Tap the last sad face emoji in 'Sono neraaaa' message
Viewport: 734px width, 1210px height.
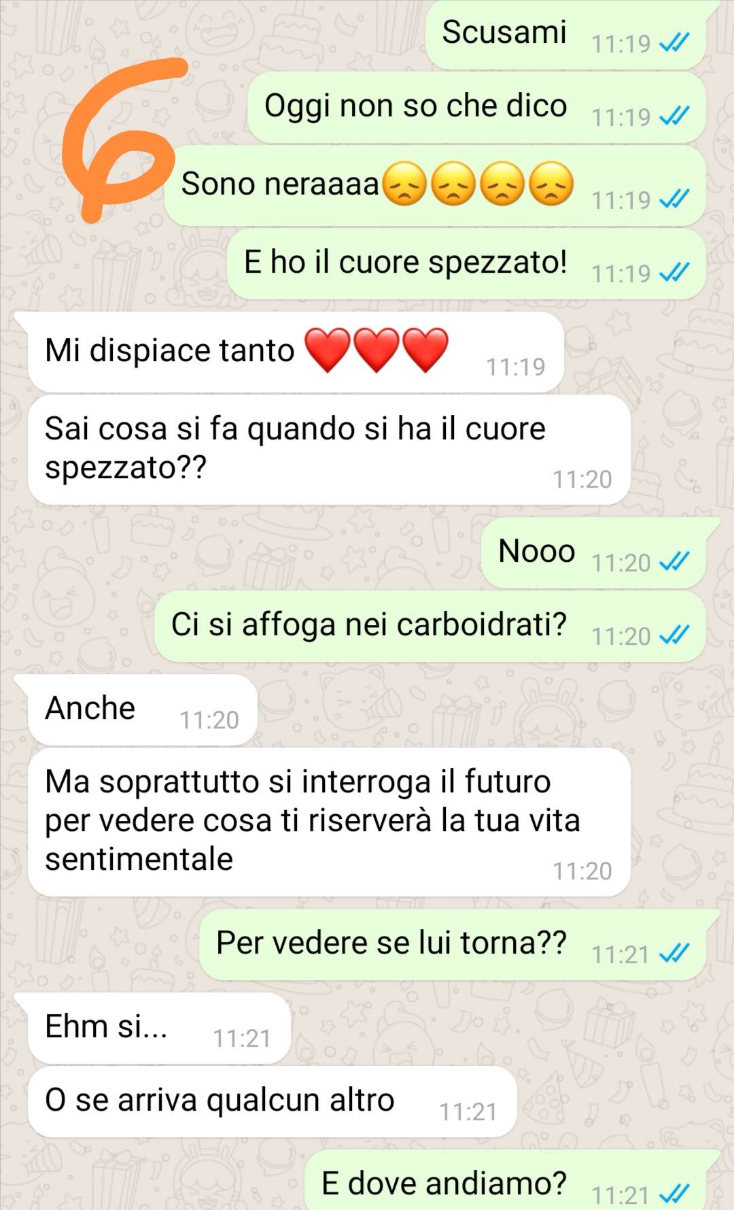[x=551, y=184]
